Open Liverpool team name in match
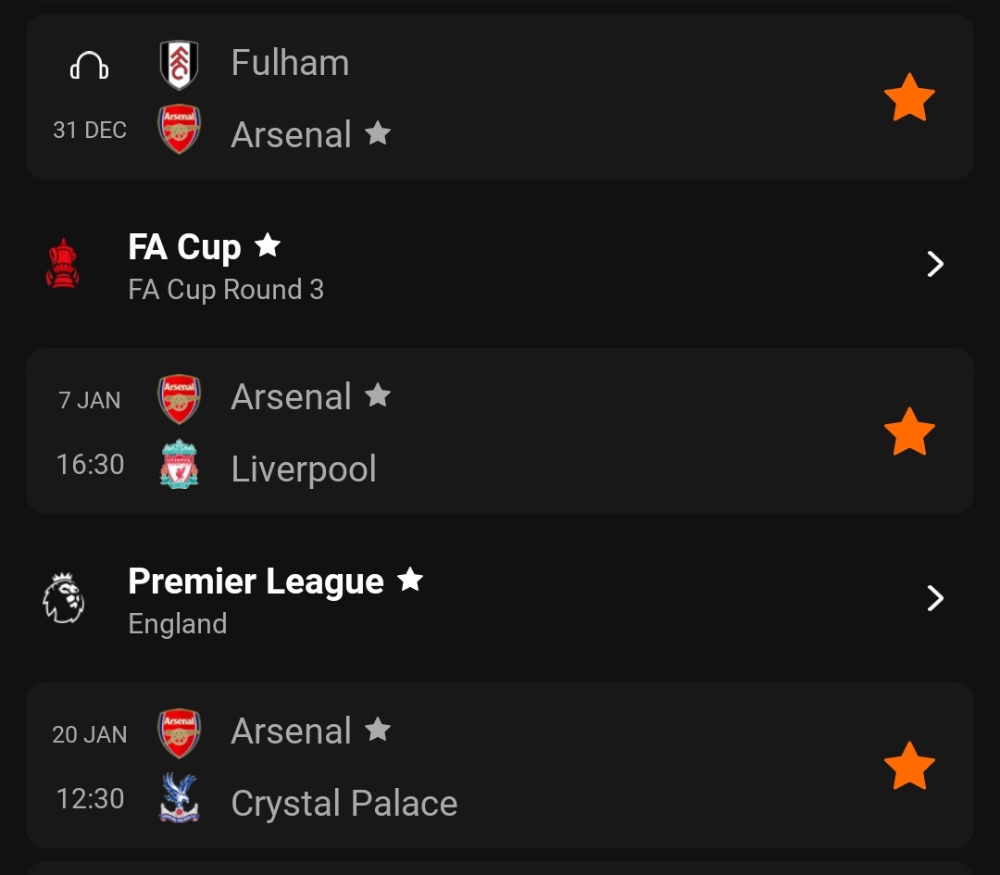1000x875 pixels. pos(304,469)
